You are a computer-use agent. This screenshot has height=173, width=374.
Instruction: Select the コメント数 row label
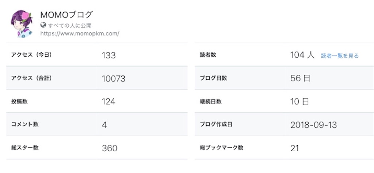pos(25,124)
